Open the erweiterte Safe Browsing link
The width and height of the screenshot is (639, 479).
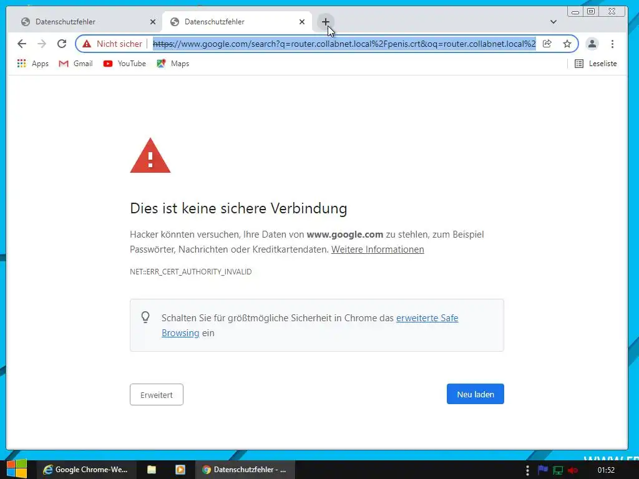click(310, 325)
